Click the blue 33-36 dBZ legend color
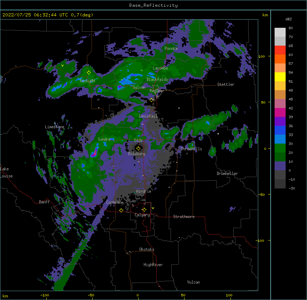 pyautogui.click(x=280, y=130)
